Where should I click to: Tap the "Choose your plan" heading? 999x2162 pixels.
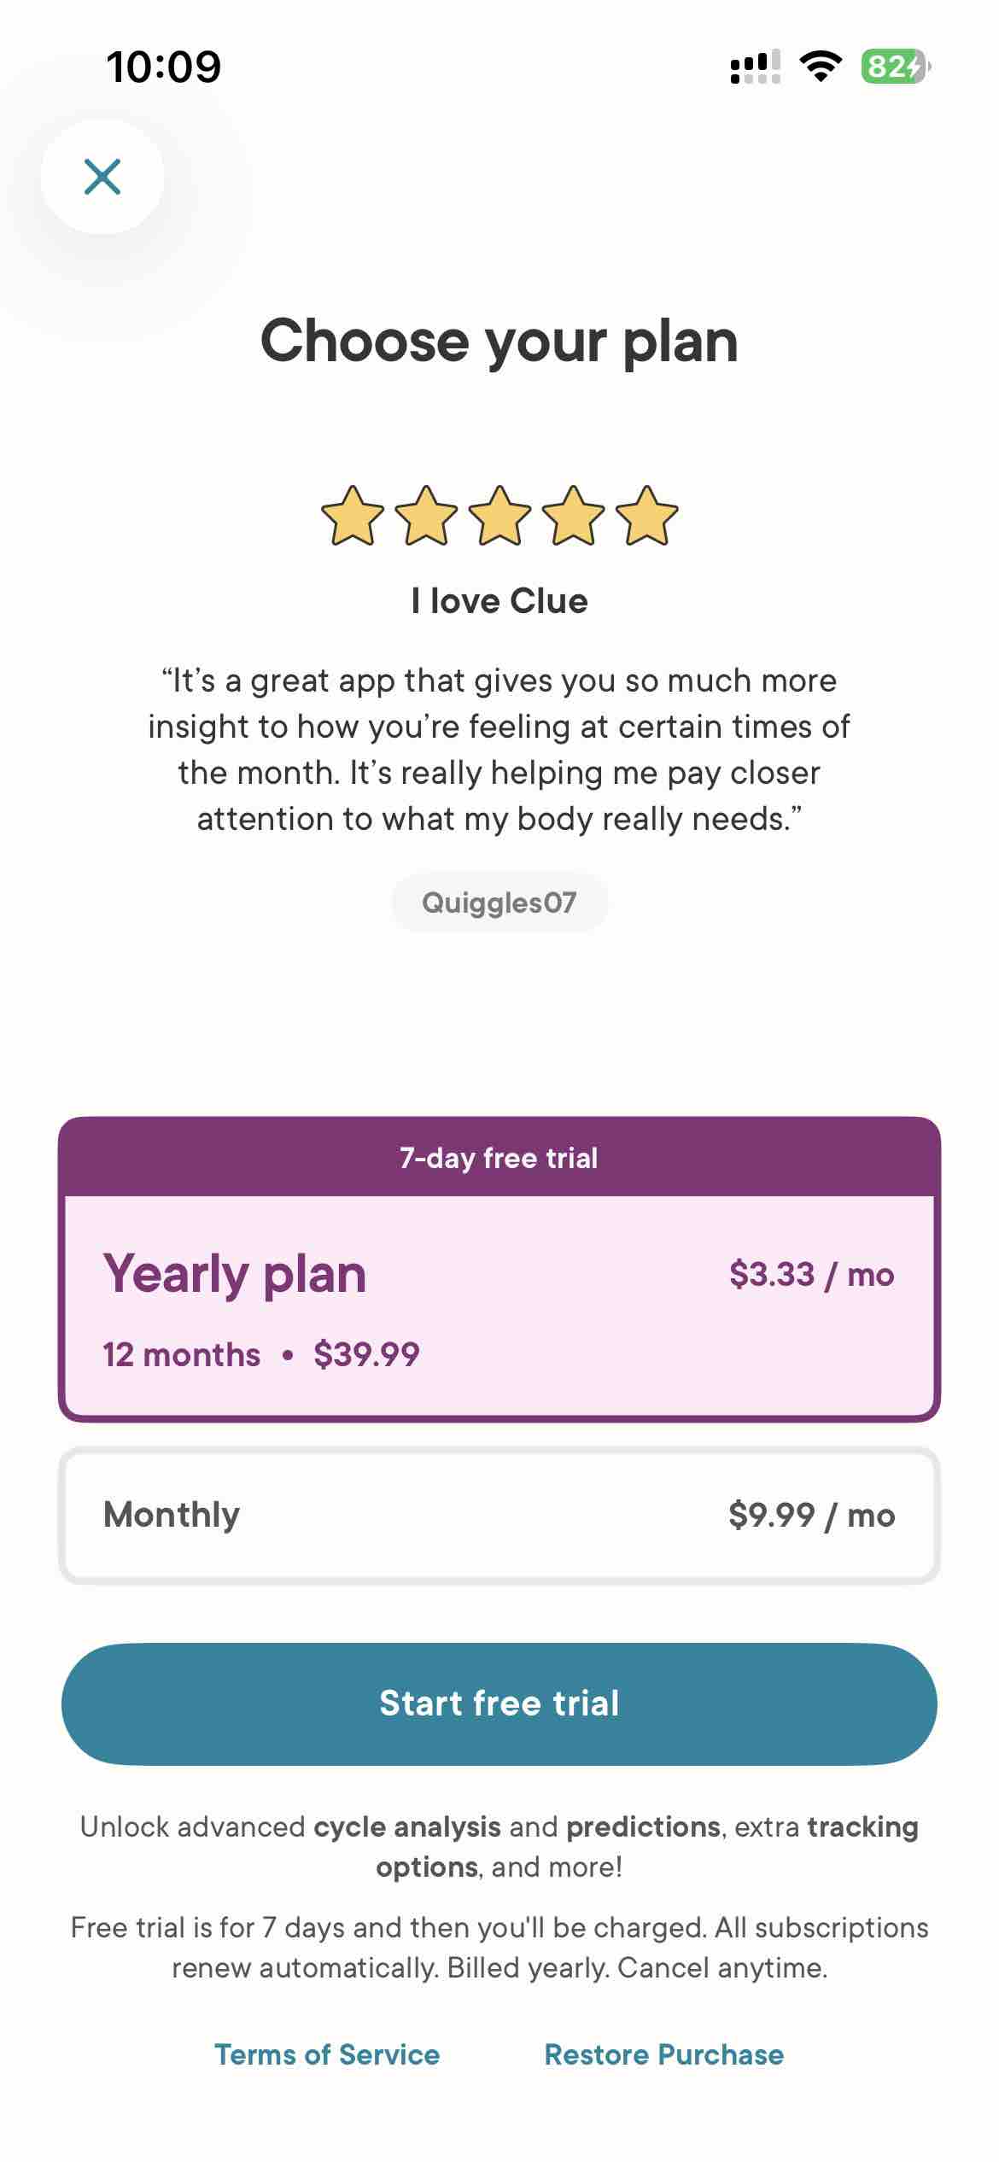click(x=499, y=342)
